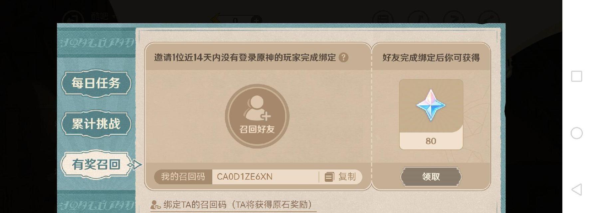Switch to 每日任务 tab
Screen dimensions: 591x213
point(96,83)
